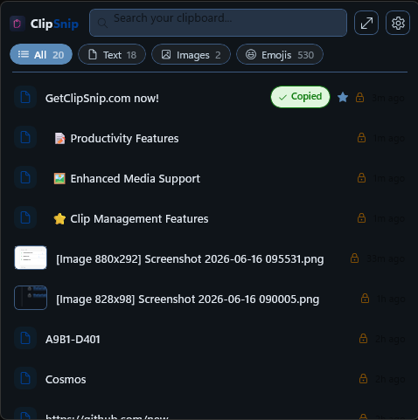Toggle the lock on GetClipSnip.com now! clip
418x420 pixels.
359,98
